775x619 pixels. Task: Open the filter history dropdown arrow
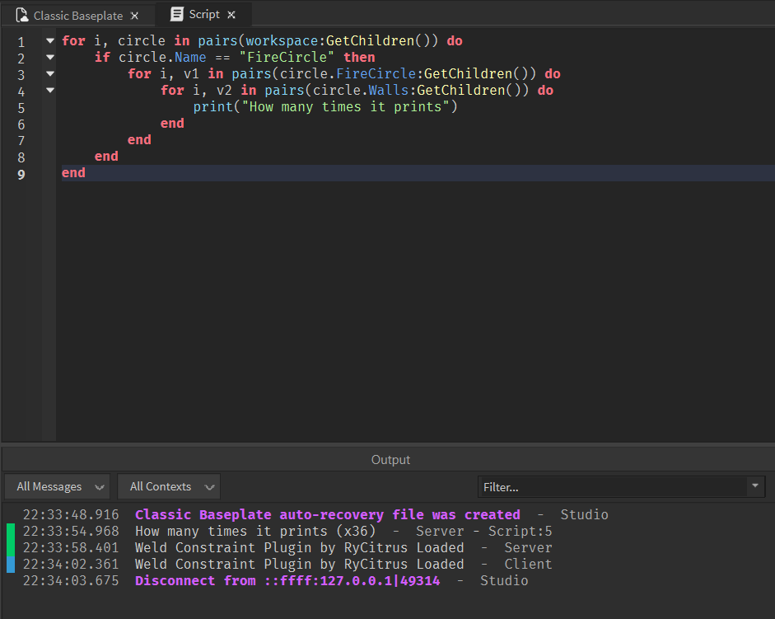tap(754, 486)
